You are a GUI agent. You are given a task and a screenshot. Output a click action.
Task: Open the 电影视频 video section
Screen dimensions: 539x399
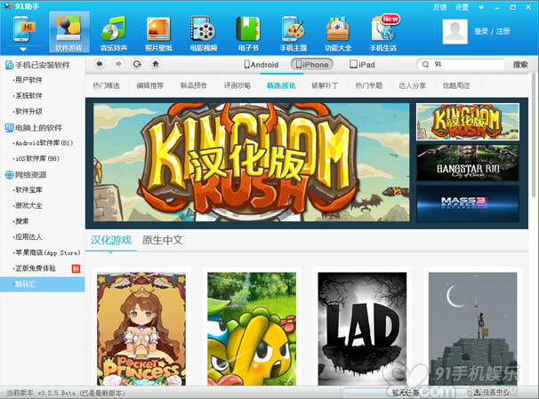point(204,34)
